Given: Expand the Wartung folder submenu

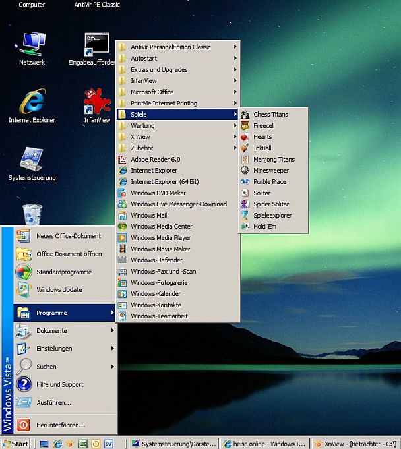Looking at the screenshot, I should pos(177,125).
